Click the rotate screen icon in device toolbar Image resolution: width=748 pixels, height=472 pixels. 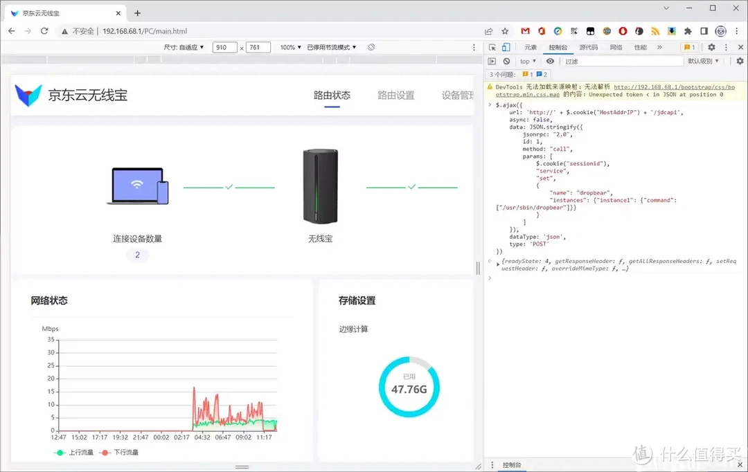click(371, 48)
